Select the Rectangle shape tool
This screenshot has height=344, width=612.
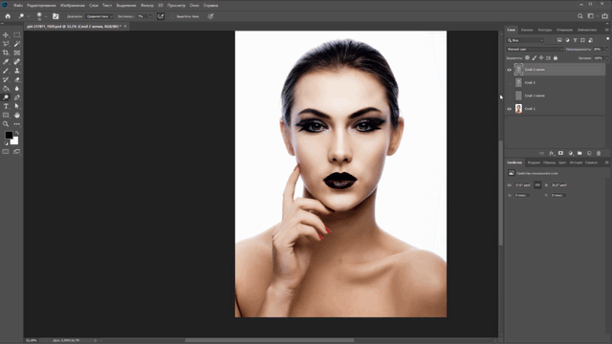coord(6,116)
